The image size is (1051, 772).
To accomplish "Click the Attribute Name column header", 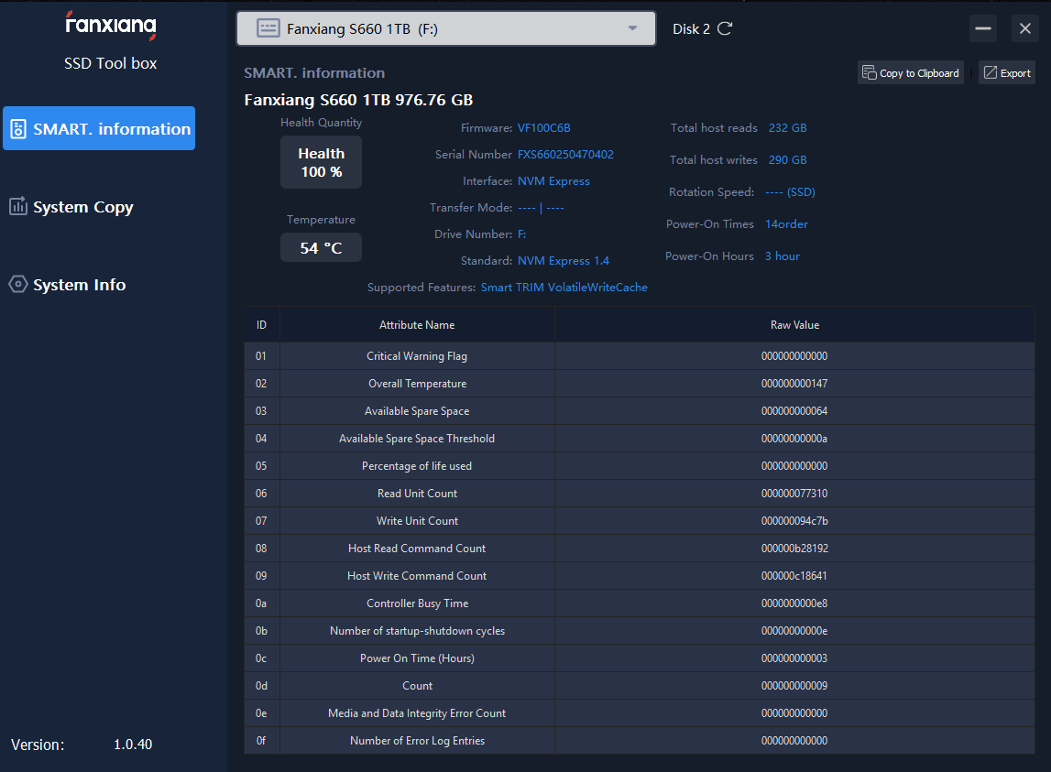I will [x=417, y=325].
